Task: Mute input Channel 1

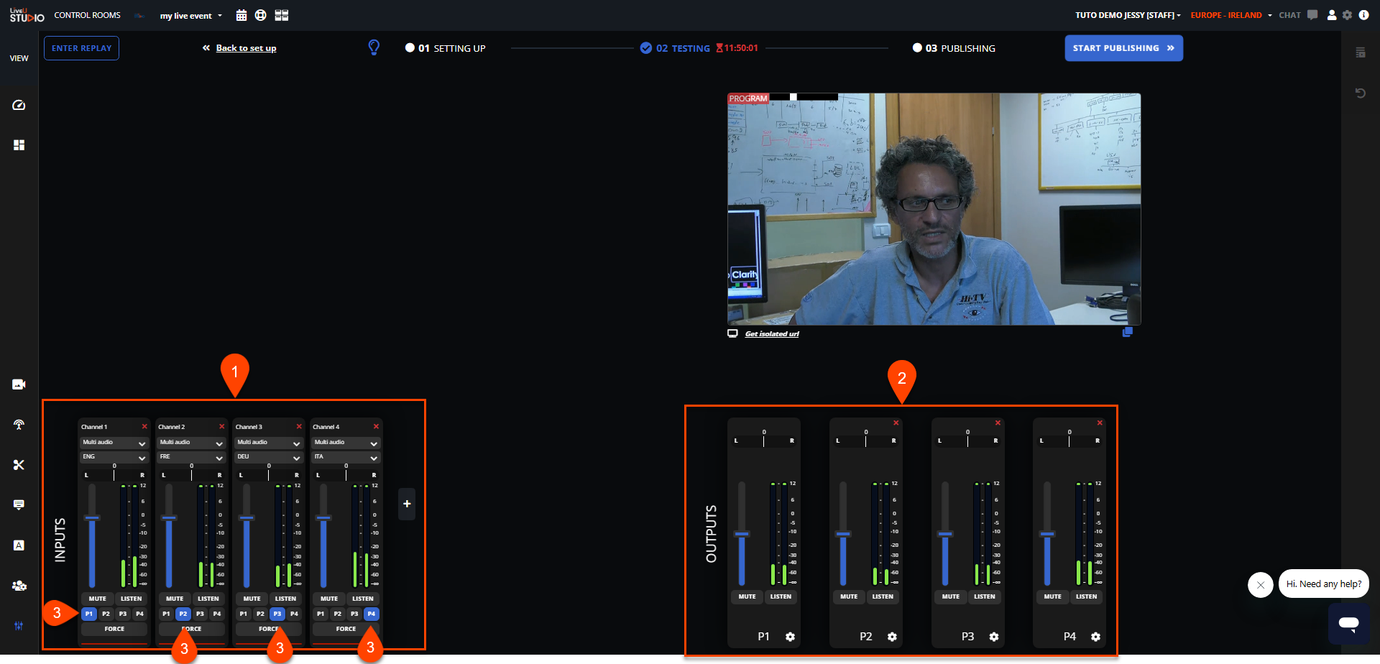Action: [x=97, y=599]
